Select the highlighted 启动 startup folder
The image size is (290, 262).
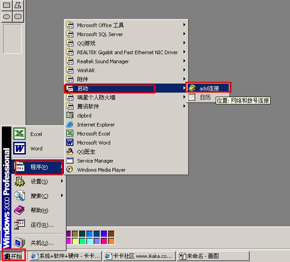(x=126, y=89)
